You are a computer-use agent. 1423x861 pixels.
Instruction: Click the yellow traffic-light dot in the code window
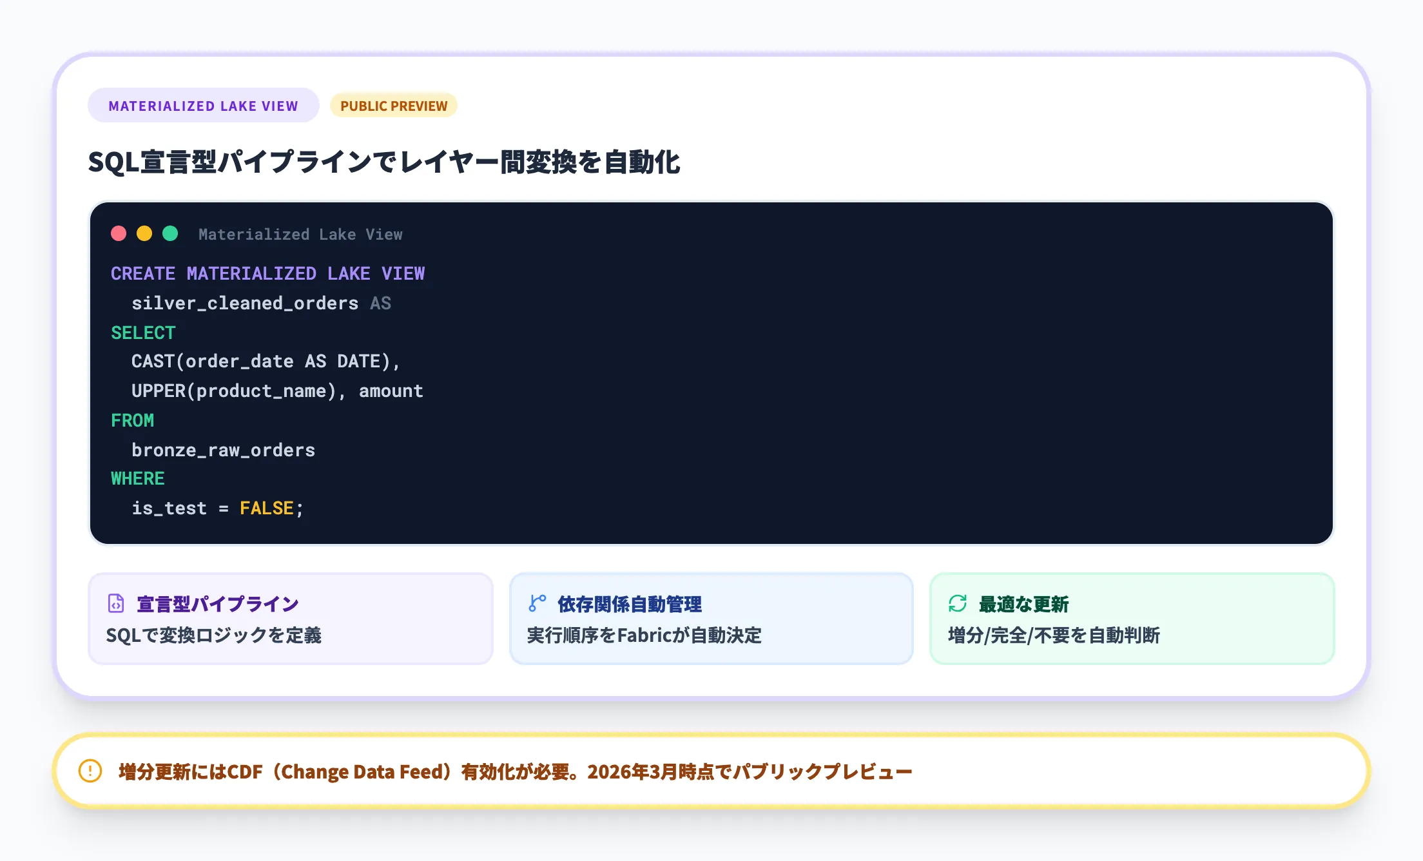144,233
